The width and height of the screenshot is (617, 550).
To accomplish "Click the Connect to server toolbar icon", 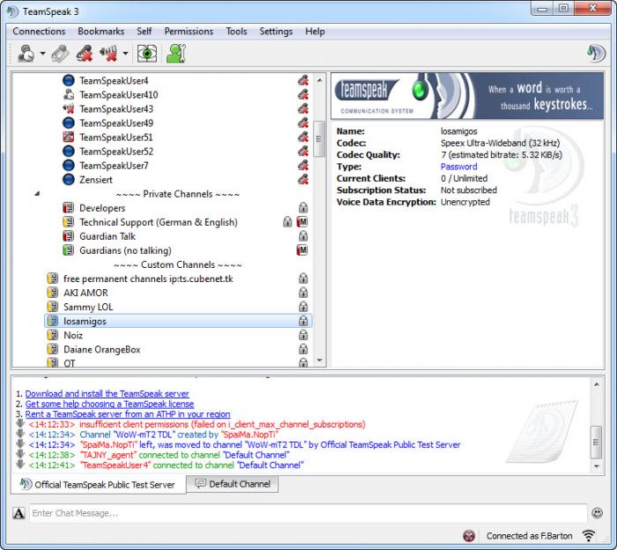I will (x=26, y=53).
